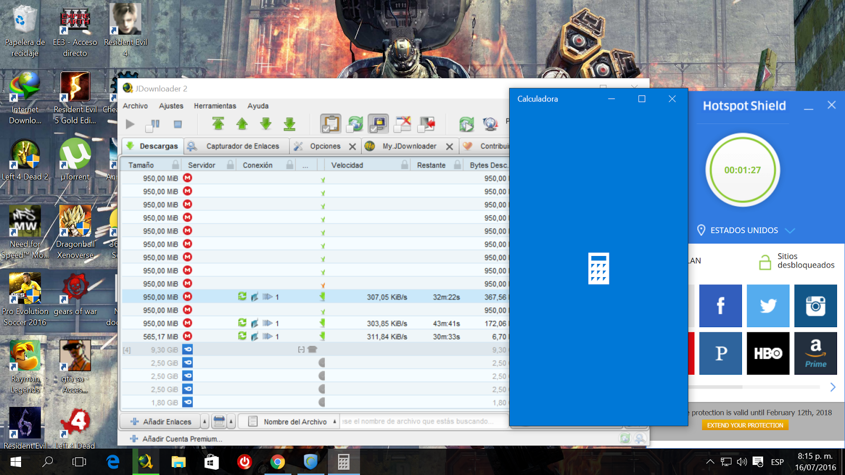This screenshot has width=845, height=475.
Task: Toggle auto reconnect in JDownloader toolbar
Action: coord(355,124)
